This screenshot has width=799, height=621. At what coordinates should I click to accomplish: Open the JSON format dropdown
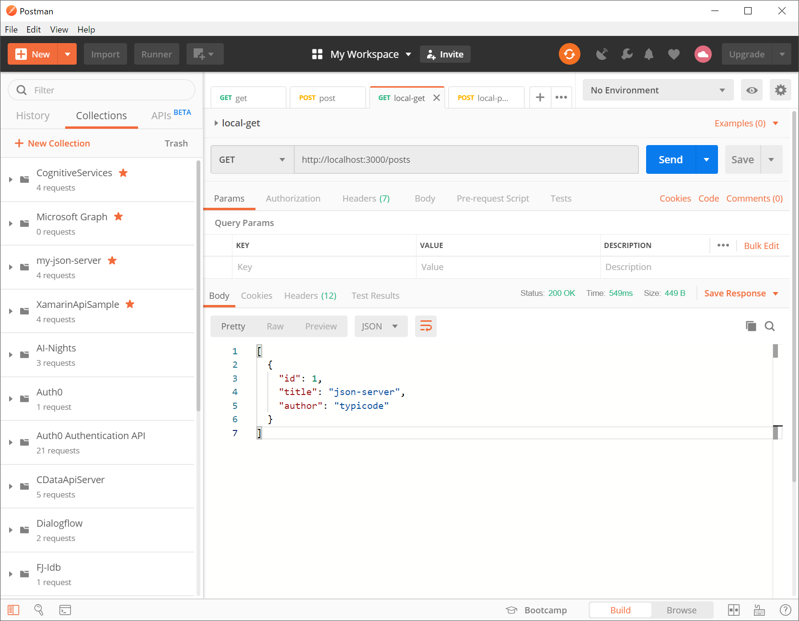[381, 326]
